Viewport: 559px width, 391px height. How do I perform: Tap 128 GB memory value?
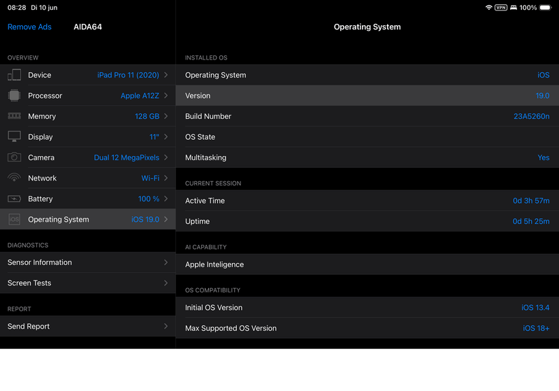tap(147, 116)
